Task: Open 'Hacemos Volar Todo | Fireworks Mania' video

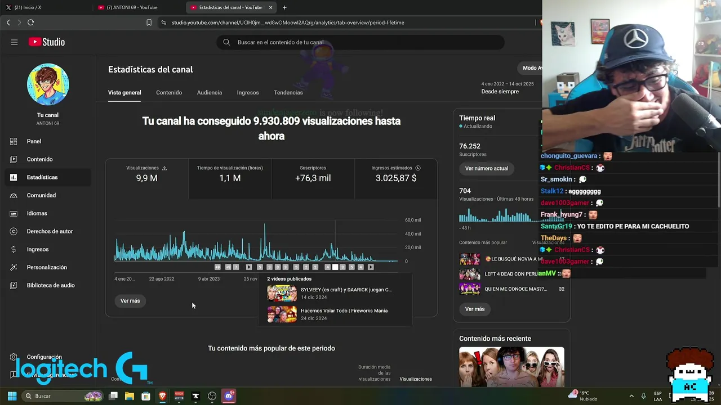Action: click(x=335, y=314)
